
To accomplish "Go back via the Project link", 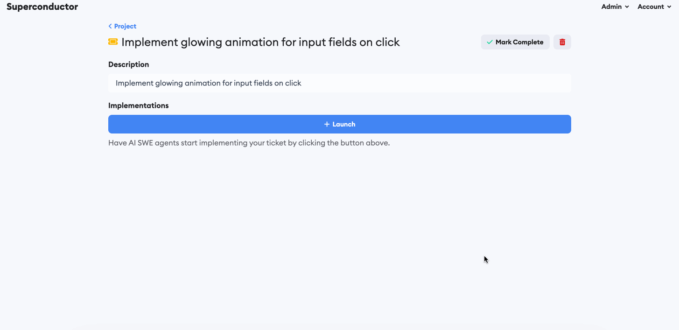I will point(125,27).
